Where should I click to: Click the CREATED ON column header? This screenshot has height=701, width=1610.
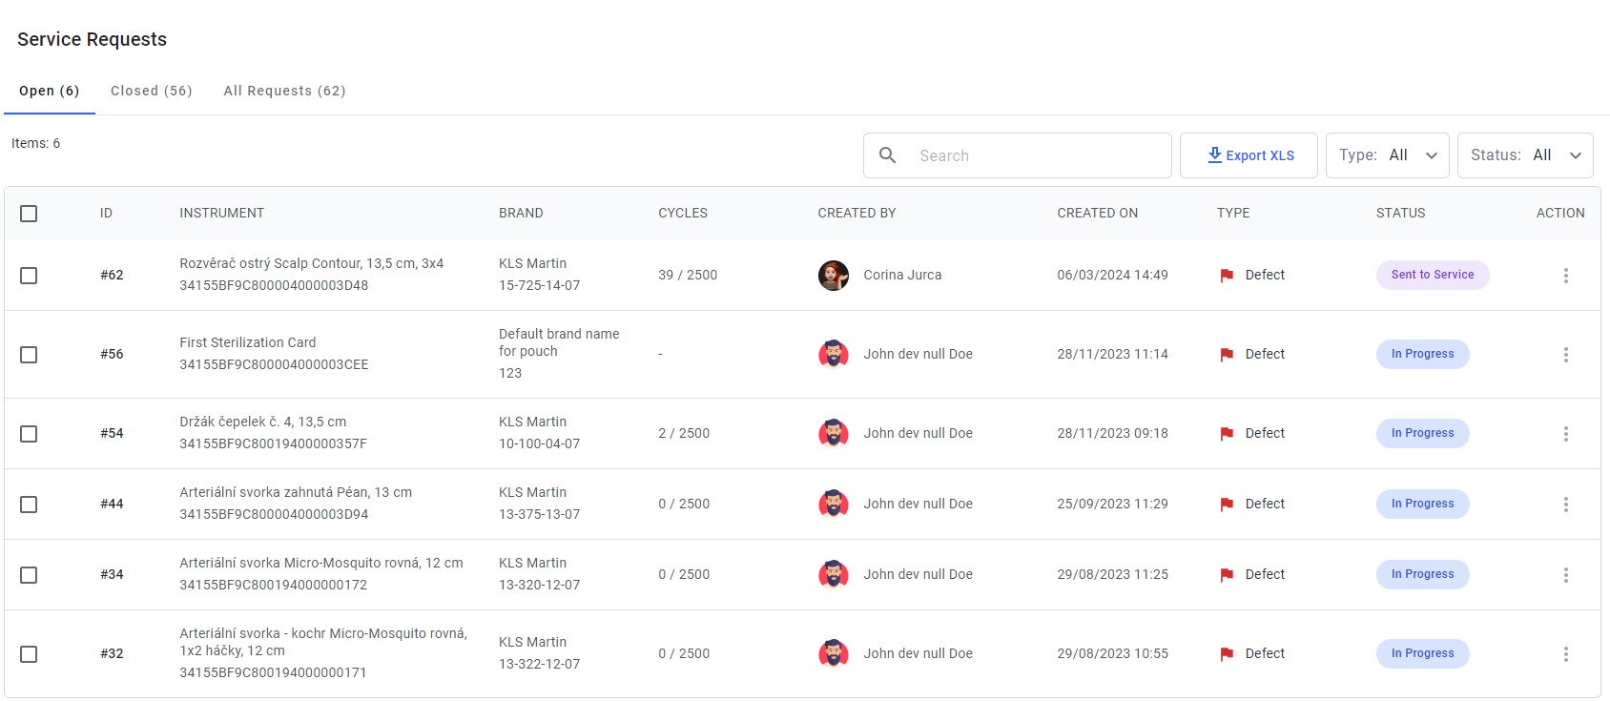coord(1097,213)
